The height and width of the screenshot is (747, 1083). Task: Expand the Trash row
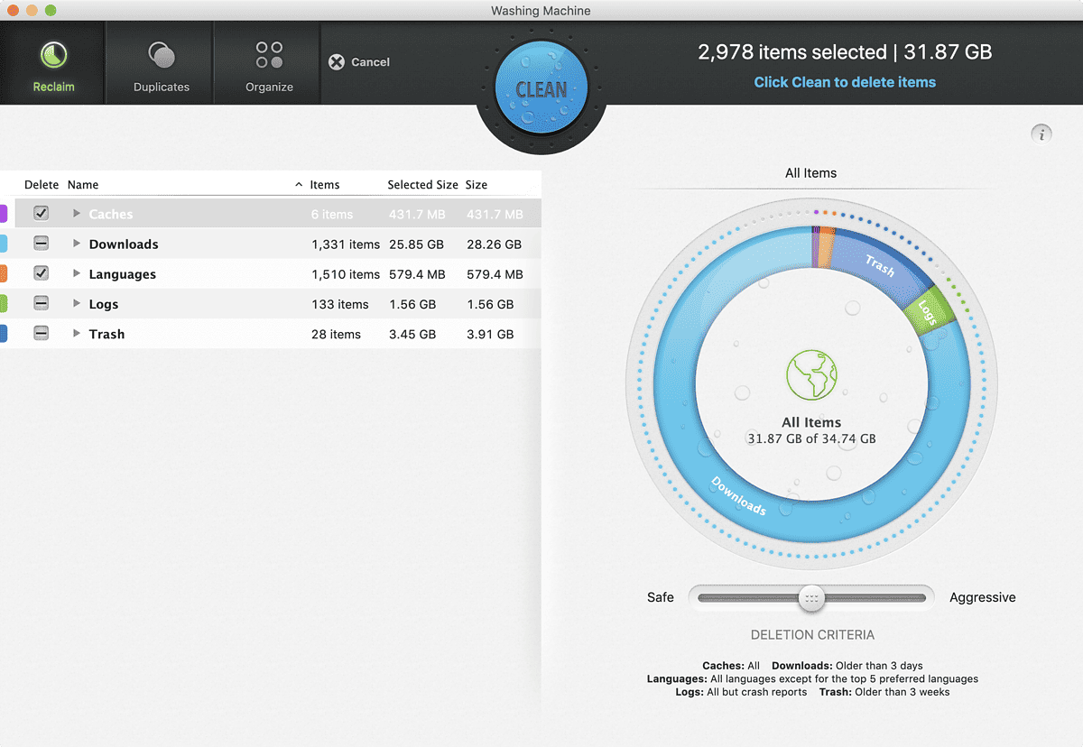point(77,334)
